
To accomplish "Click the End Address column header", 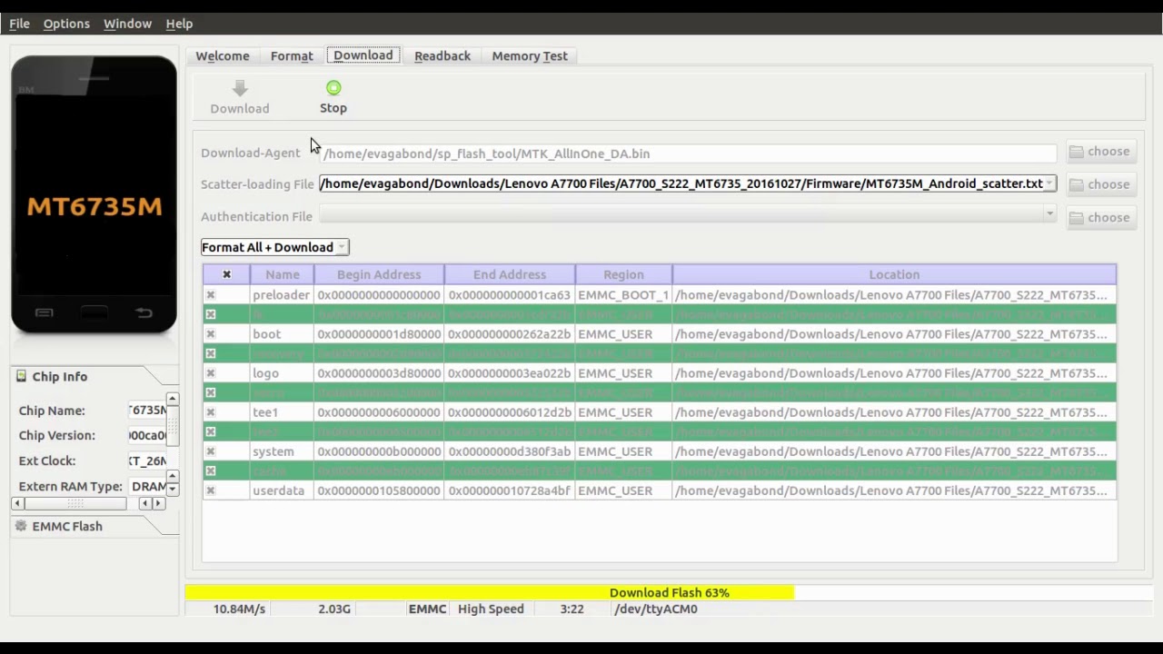I will click(510, 274).
